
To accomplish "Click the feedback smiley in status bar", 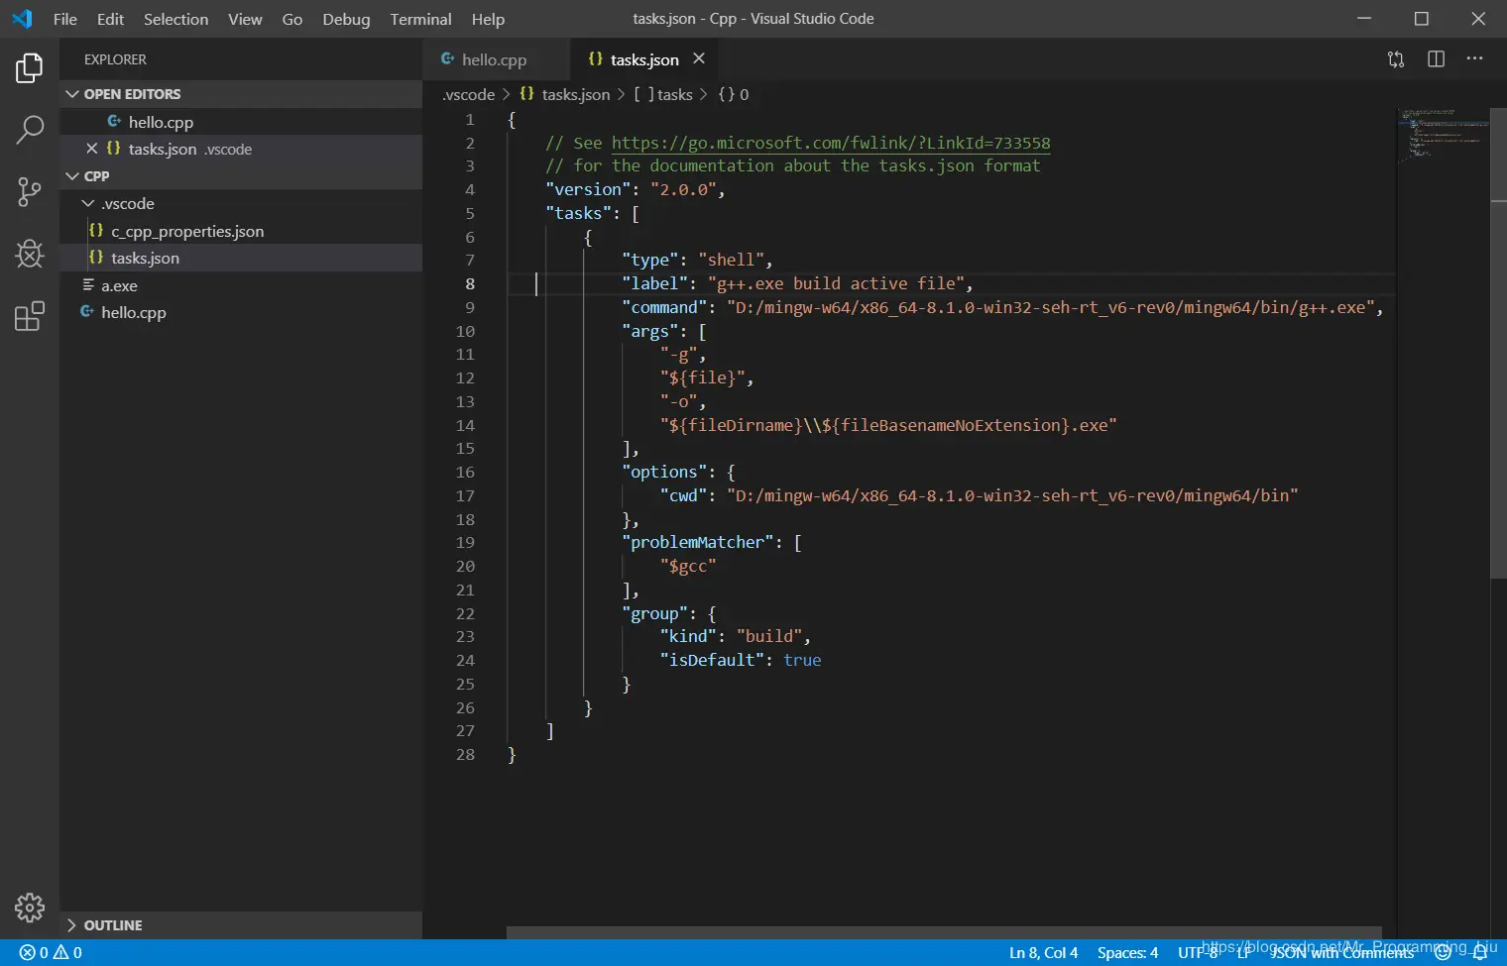I will 1444,953.
